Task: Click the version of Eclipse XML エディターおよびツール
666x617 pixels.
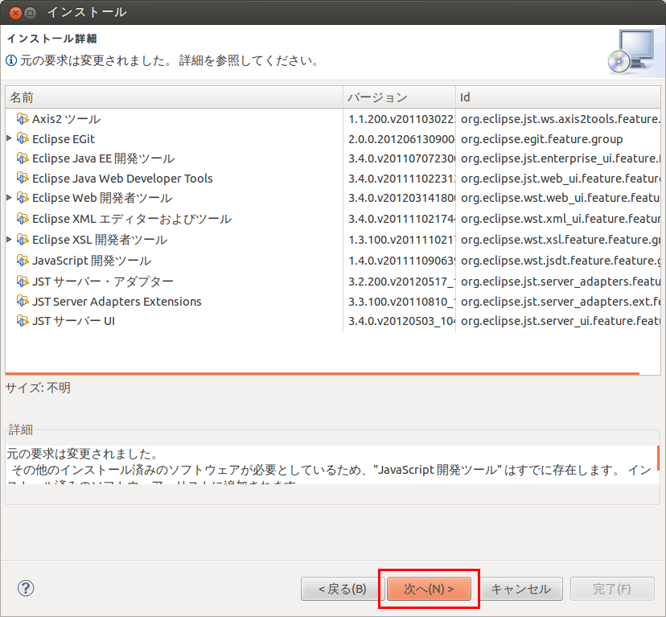Action: point(401,219)
